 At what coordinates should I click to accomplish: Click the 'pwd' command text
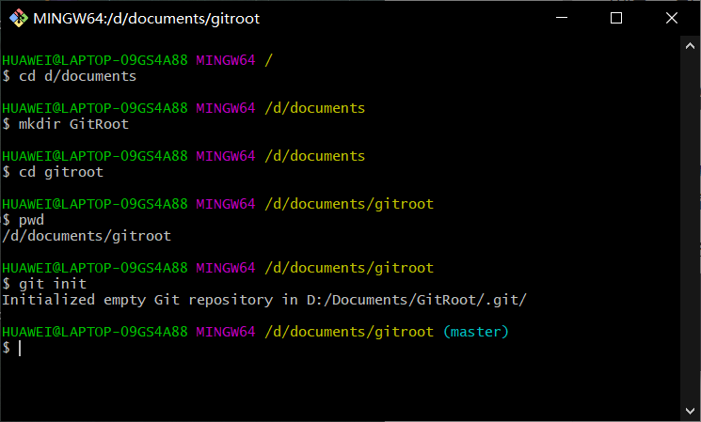pos(31,220)
